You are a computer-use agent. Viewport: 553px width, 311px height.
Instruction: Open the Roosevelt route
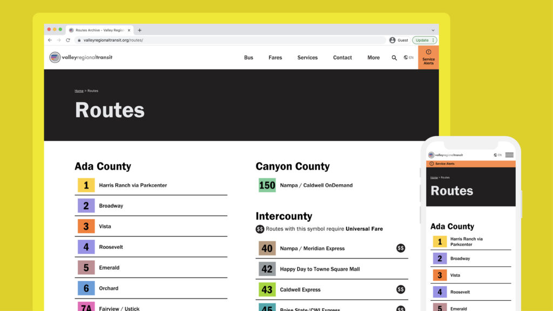[x=111, y=247]
